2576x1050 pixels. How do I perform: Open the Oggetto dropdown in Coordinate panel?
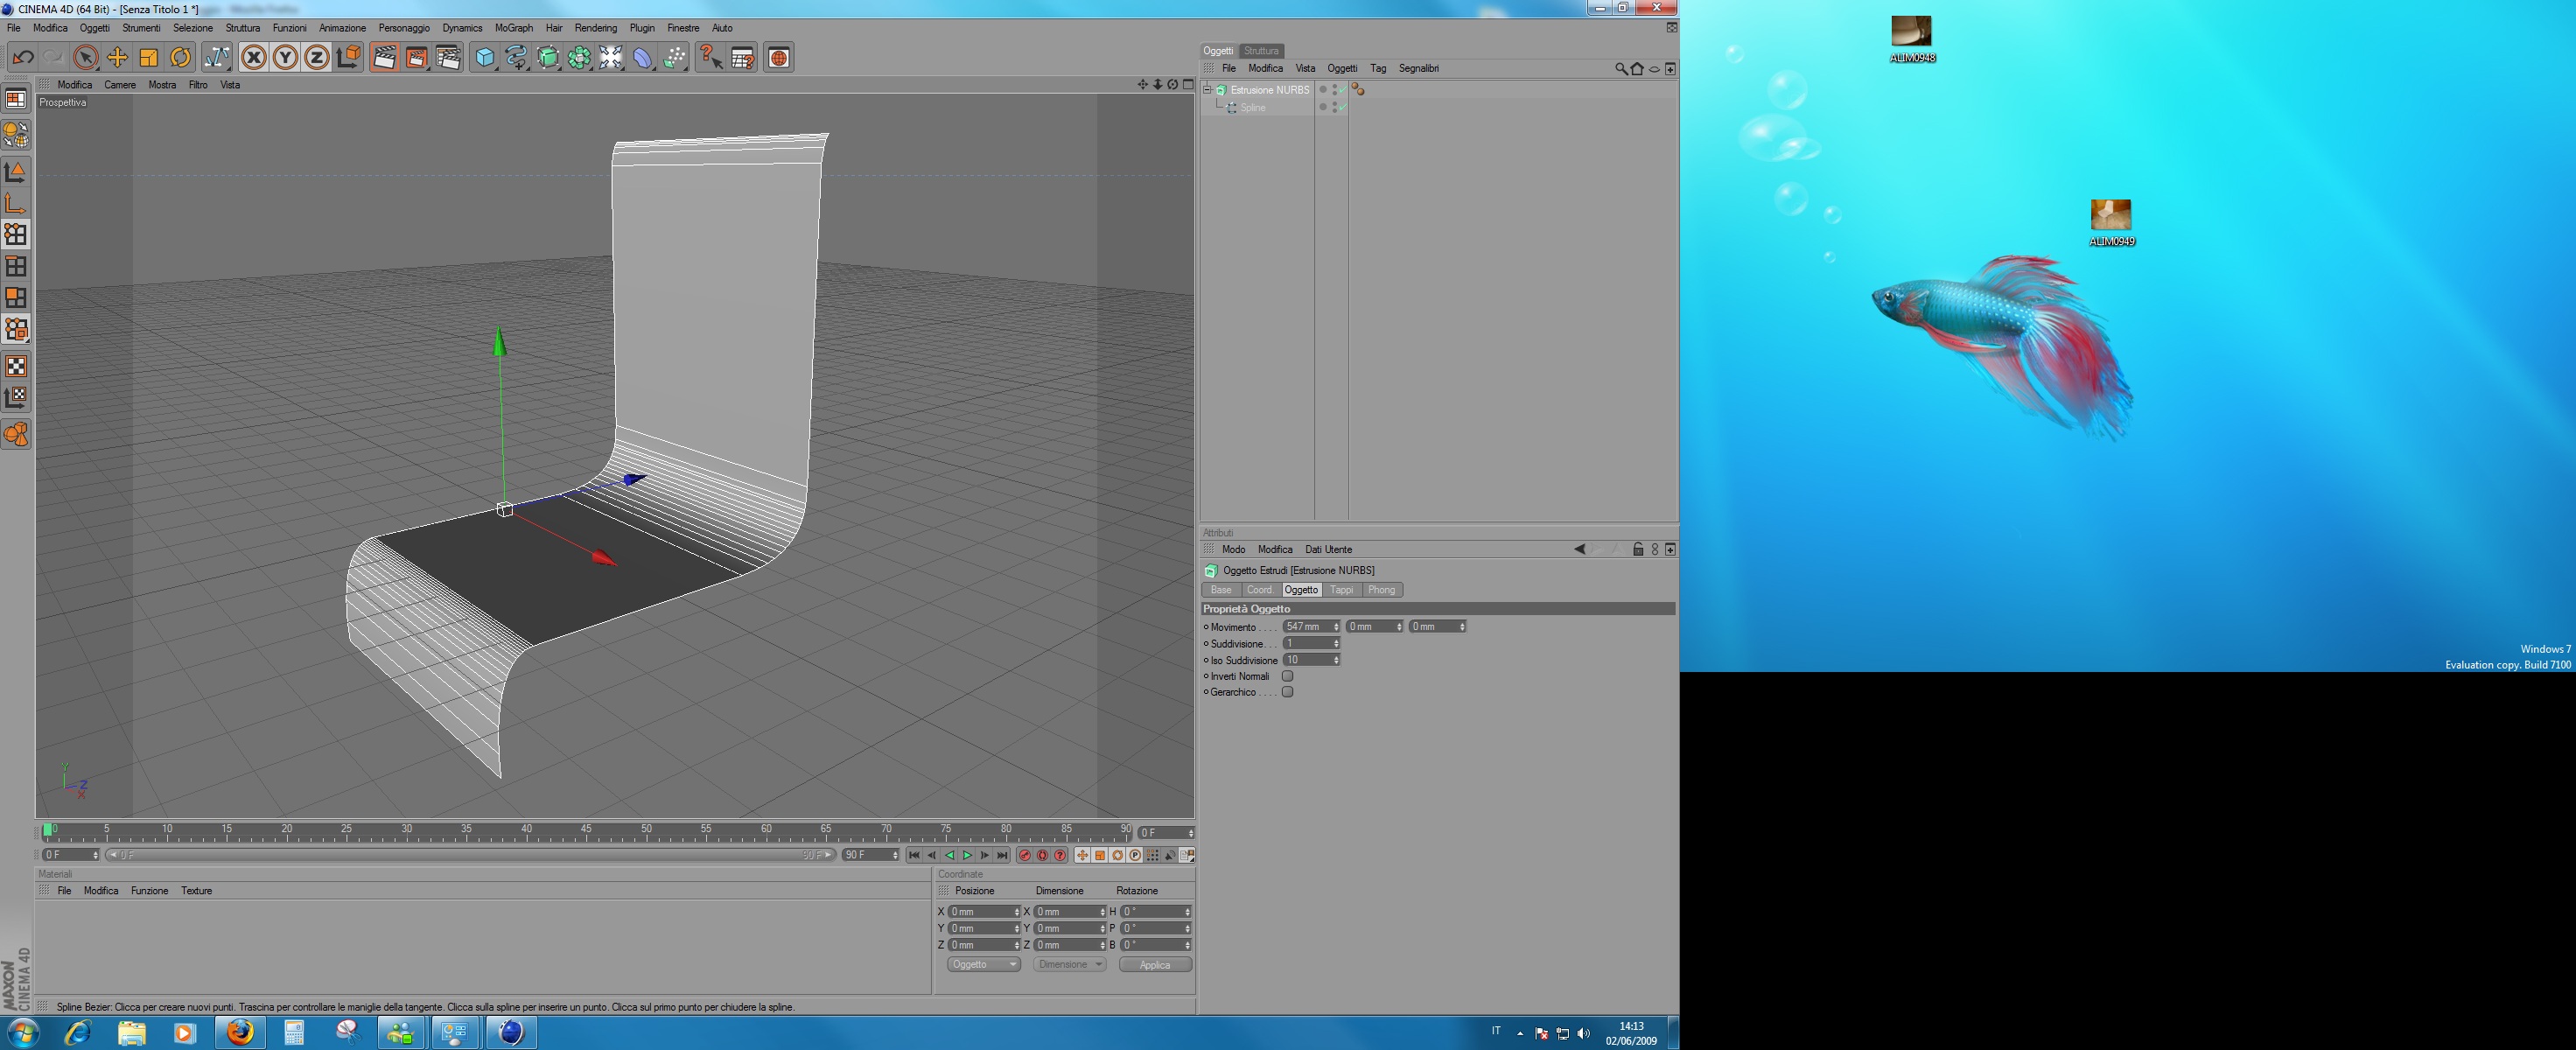(x=983, y=965)
